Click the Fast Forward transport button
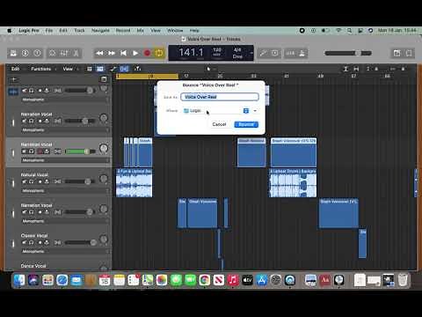Image resolution: width=422 pixels, height=317 pixels. (x=112, y=53)
